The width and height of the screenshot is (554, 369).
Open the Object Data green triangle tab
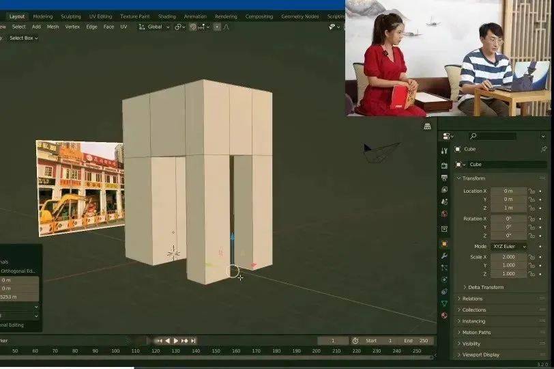click(x=444, y=303)
